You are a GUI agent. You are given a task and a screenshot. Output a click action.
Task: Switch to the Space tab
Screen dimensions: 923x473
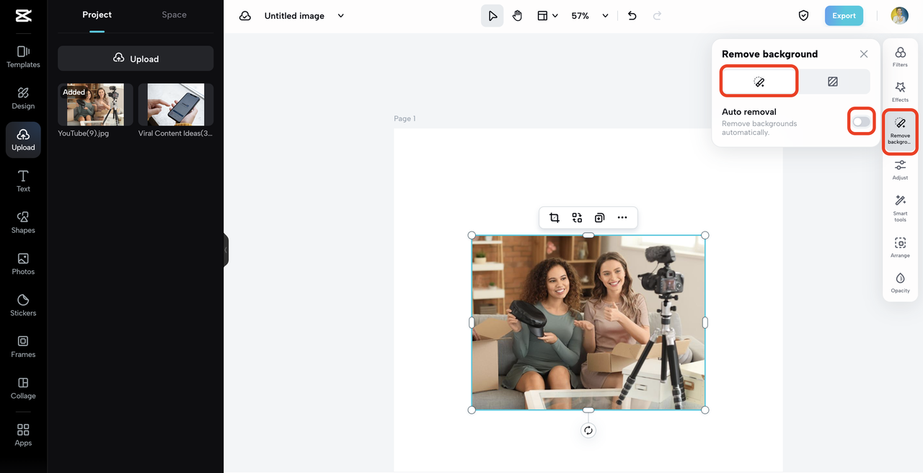coord(174,14)
